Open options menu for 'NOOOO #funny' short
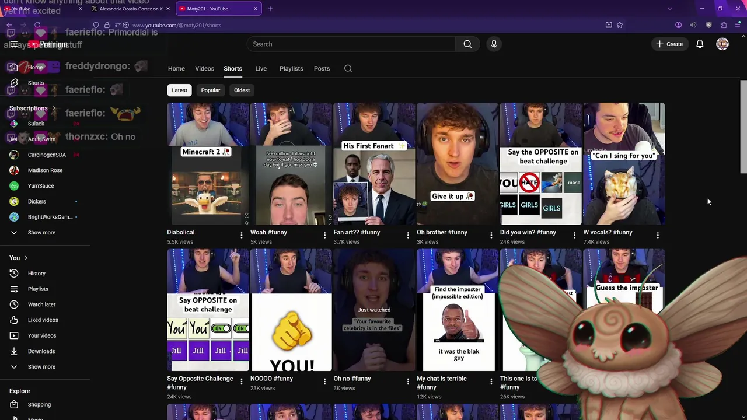 click(324, 381)
